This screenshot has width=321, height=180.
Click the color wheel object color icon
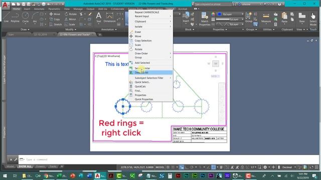(x=213, y=14)
